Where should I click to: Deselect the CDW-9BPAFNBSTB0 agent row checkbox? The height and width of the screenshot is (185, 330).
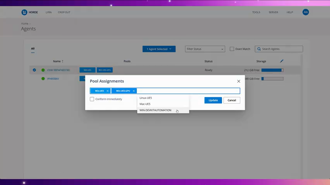(x=34, y=70)
